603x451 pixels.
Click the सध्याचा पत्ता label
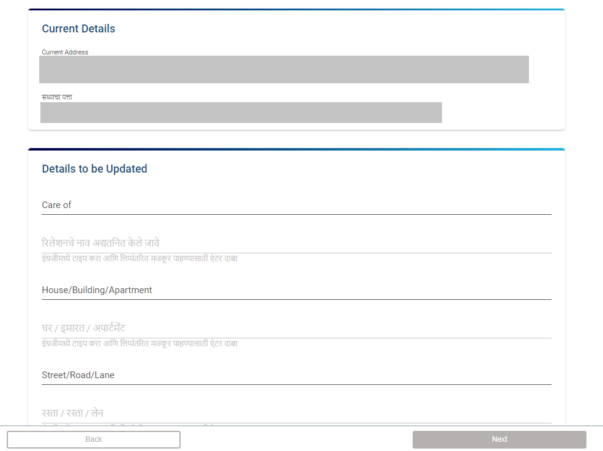click(58, 97)
